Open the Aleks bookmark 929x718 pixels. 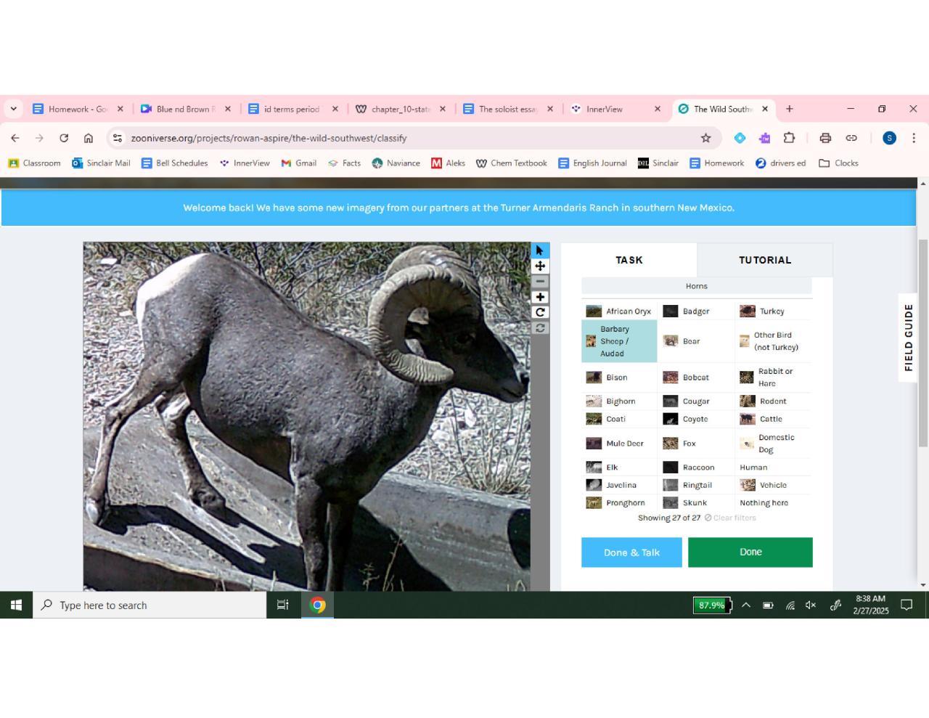point(449,163)
